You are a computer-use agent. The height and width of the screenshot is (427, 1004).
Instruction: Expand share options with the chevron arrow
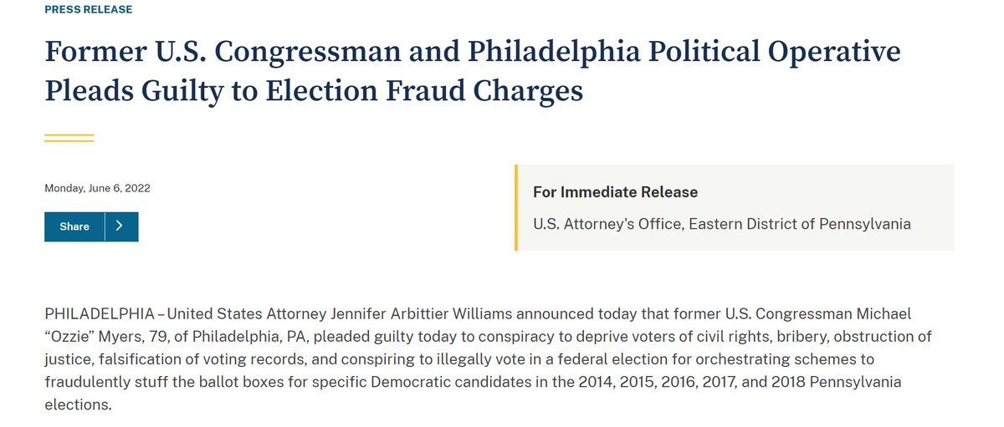(121, 226)
